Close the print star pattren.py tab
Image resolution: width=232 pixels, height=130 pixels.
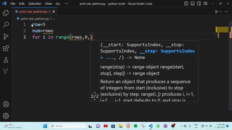54,12
